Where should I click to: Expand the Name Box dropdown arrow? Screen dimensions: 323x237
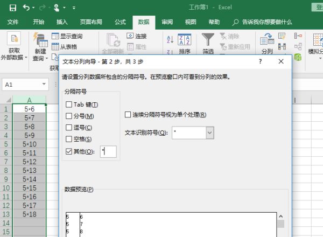coord(45,85)
